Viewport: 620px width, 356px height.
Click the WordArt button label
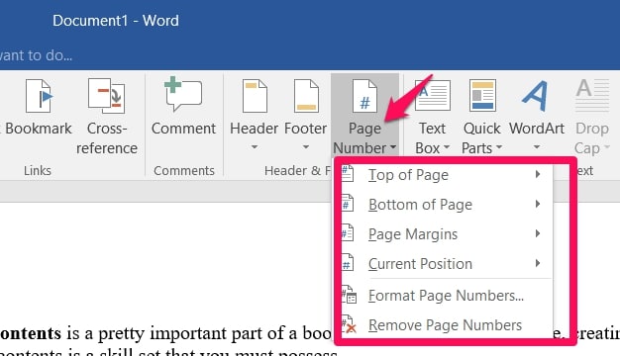537,129
